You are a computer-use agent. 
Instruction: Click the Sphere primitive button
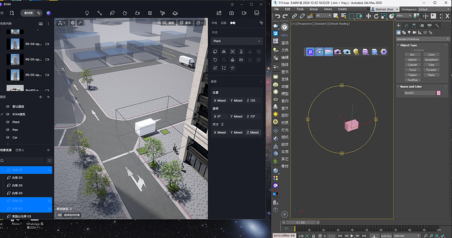pos(413,60)
